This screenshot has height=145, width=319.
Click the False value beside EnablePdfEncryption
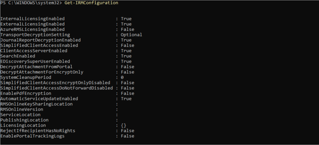127,93
